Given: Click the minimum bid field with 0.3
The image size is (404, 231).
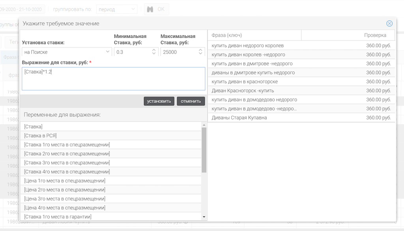Looking at the screenshot, I should click(131, 52).
